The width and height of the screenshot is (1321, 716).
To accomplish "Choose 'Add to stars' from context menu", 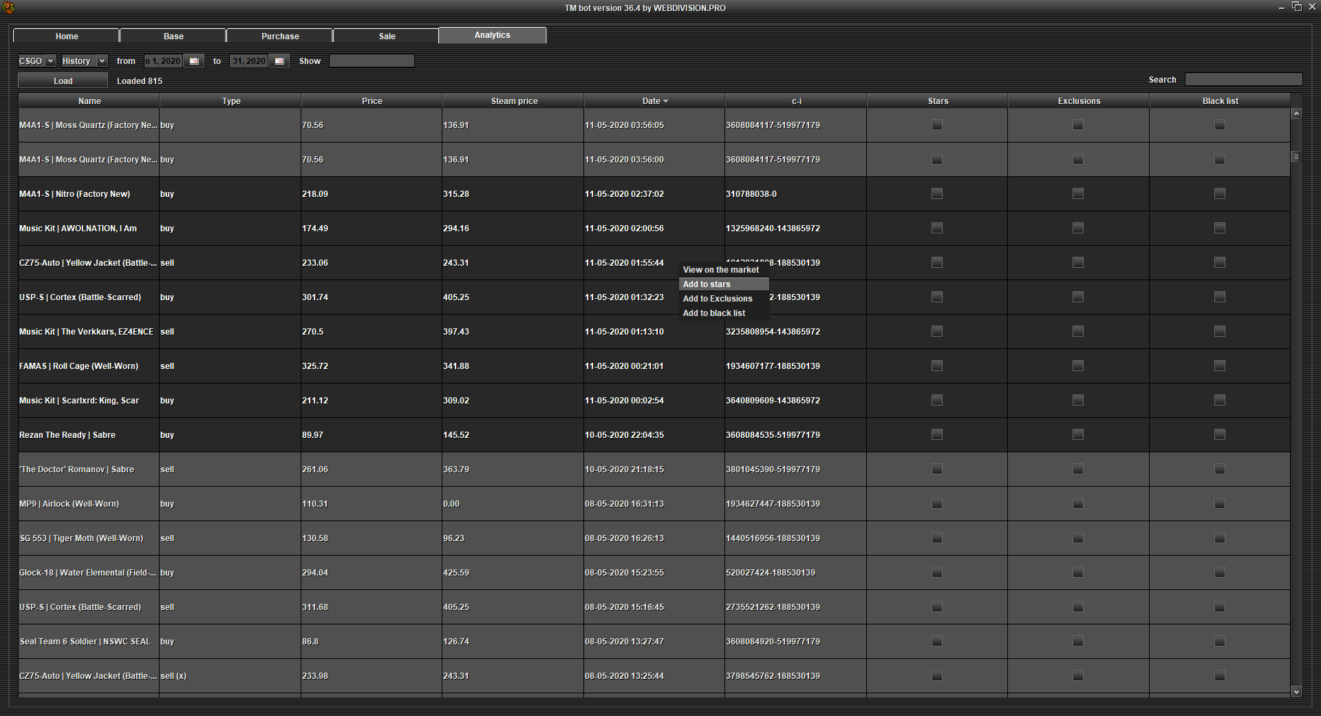I will pyautogui.click(x=707, y=284).
